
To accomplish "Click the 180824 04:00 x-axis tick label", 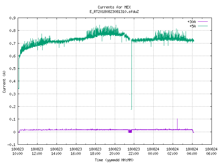I will [192, 151].
